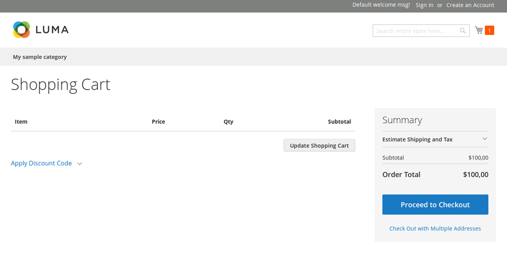The height and width of the screenshot is (260, 507).
Task: Select Check Out with Multiple Addresses
Action: coord(435,229)
